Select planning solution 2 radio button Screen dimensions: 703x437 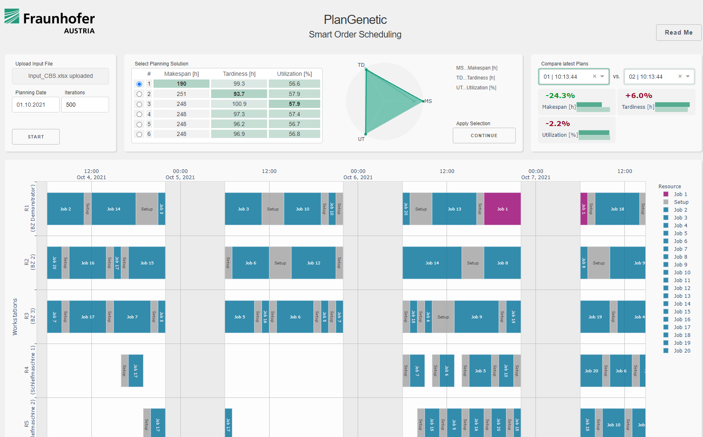pyautogui.click(x=139, y=94)
